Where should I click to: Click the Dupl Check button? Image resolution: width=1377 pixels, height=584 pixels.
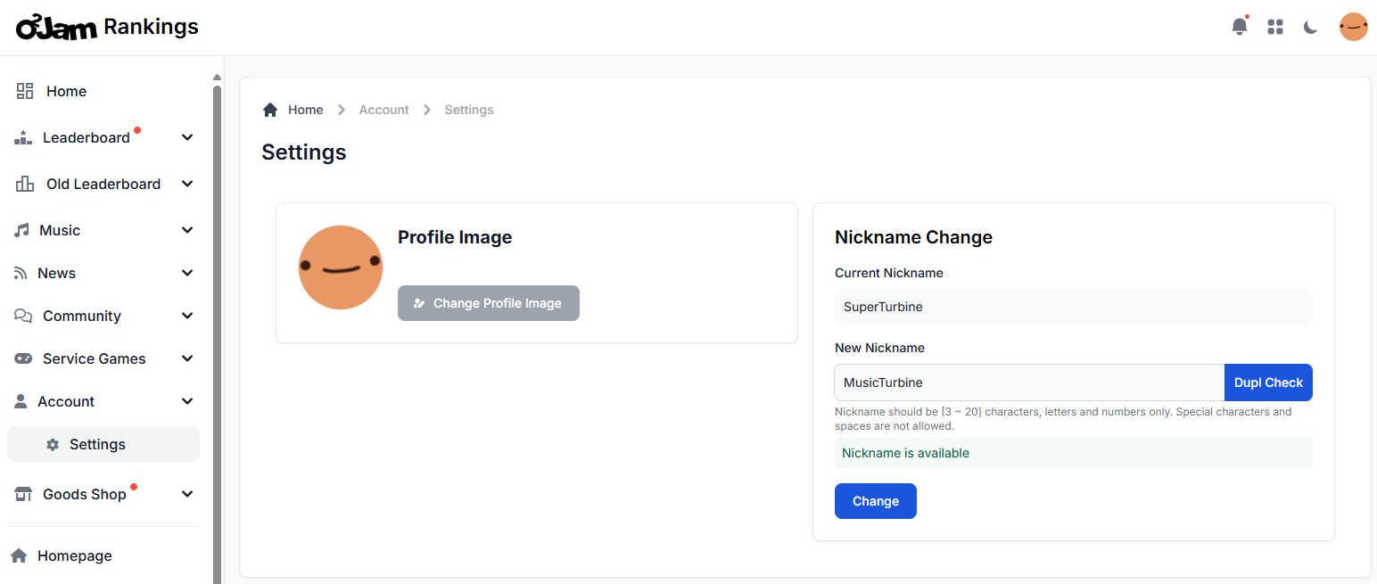[1268, 382]
